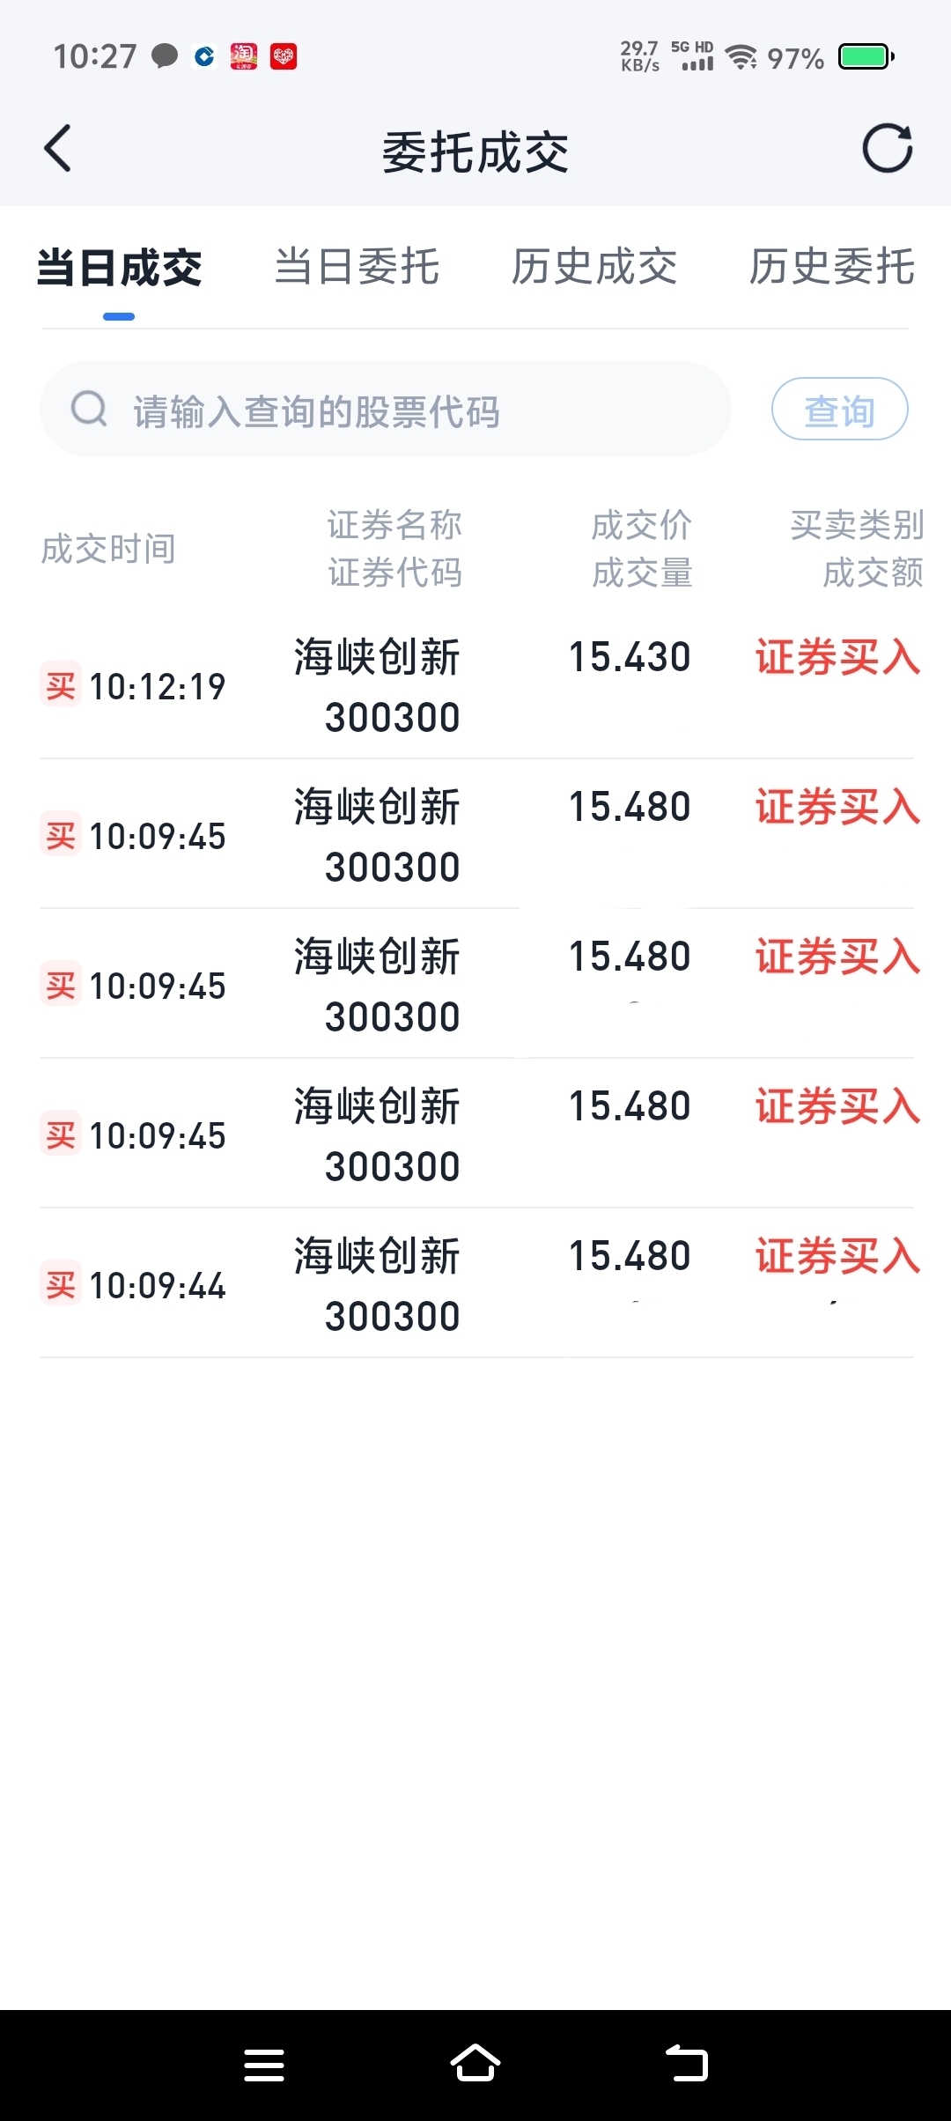The image size is (951, 2121).
Task: Tap the back arrow icon
Action: [x=57, y=148]
